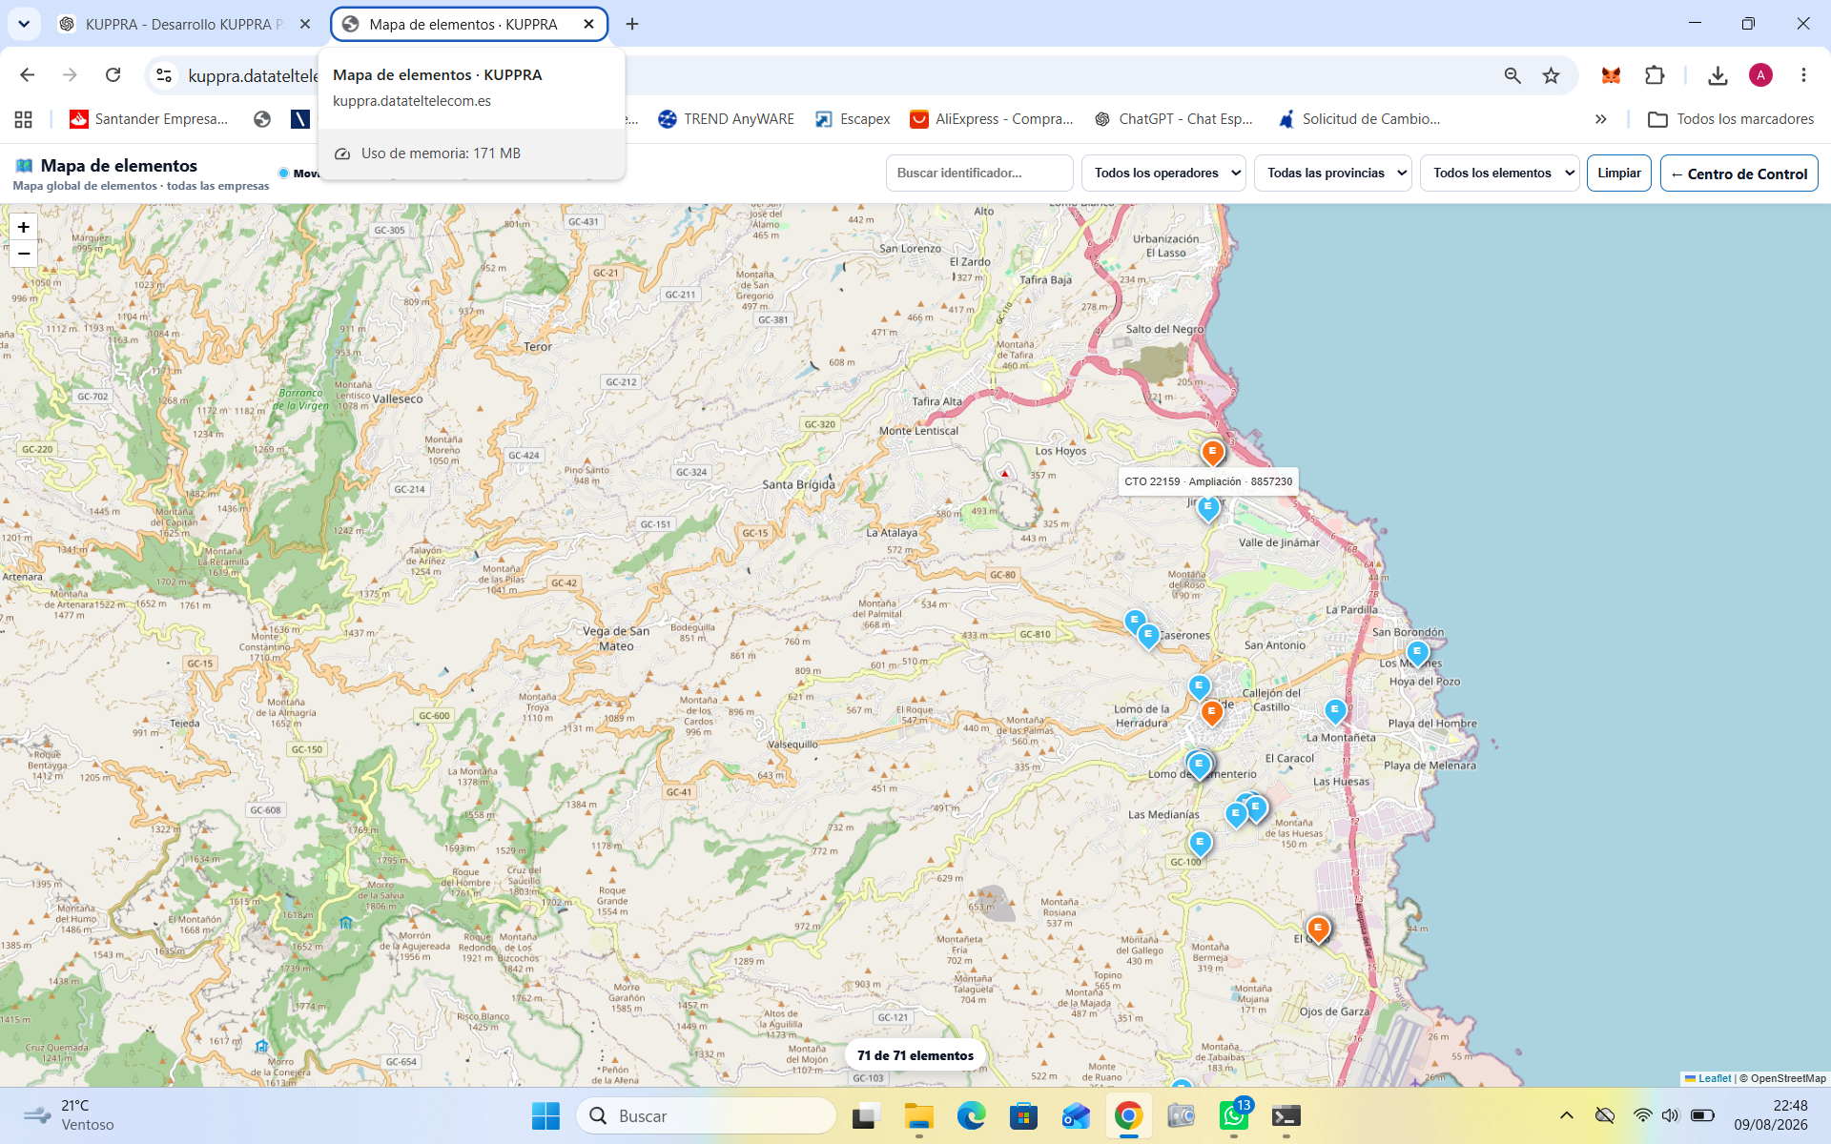This screenshot has width=1831, height=1144.
Task: Click the 'CTO 22159 · Ampliación · 8857230' tooltip
Action: 1208,481
